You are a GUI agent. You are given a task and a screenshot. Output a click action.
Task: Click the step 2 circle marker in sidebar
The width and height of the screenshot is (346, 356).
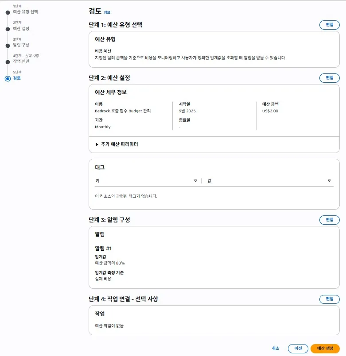pos(8,29)
